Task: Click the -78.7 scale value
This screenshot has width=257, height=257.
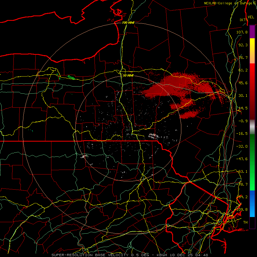Action: point(242,184)
